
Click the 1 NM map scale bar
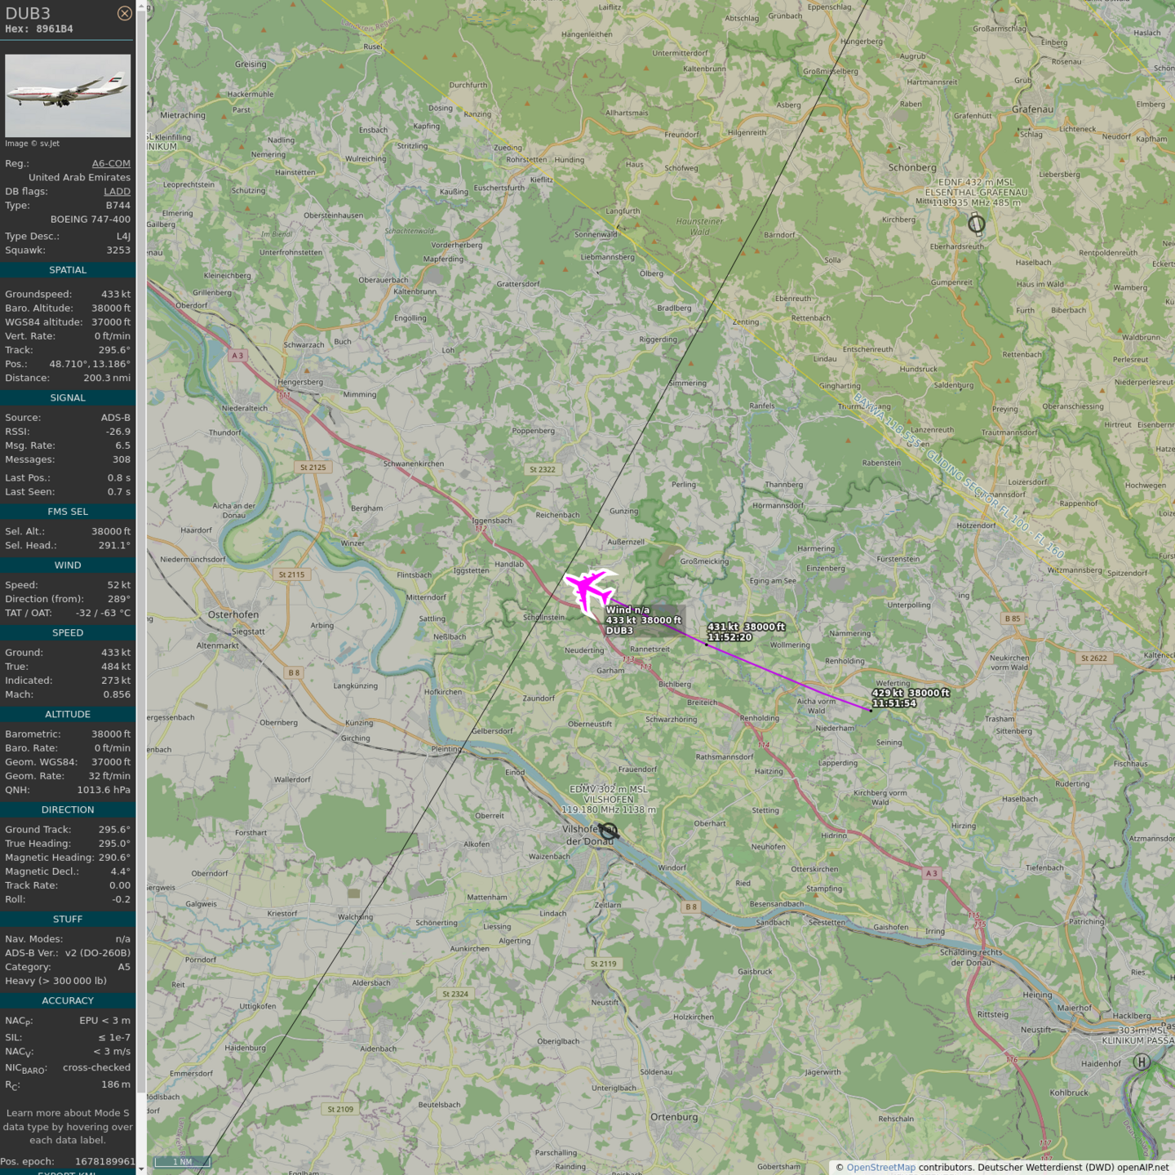(x=182, y=1162)
